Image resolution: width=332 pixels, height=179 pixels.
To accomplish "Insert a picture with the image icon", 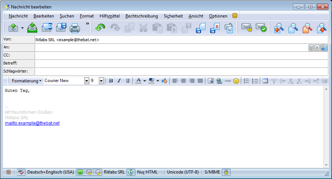I will [x=211, y=81].
